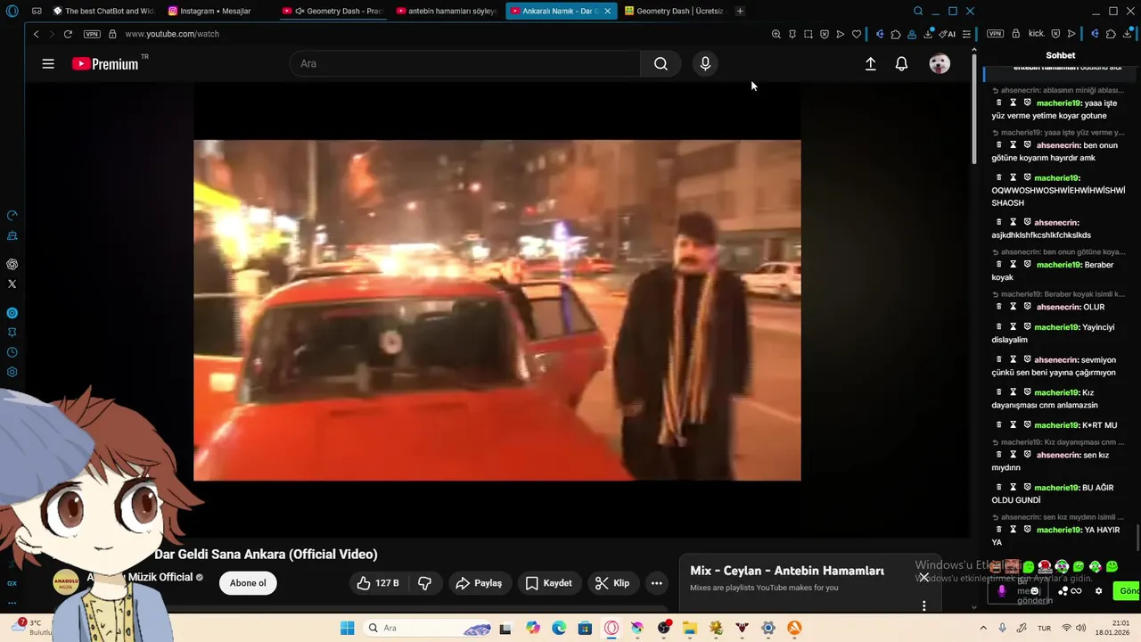1141x642 pixels.
Task: Create a clip with Klip button
Action: [x=612, y=583]
